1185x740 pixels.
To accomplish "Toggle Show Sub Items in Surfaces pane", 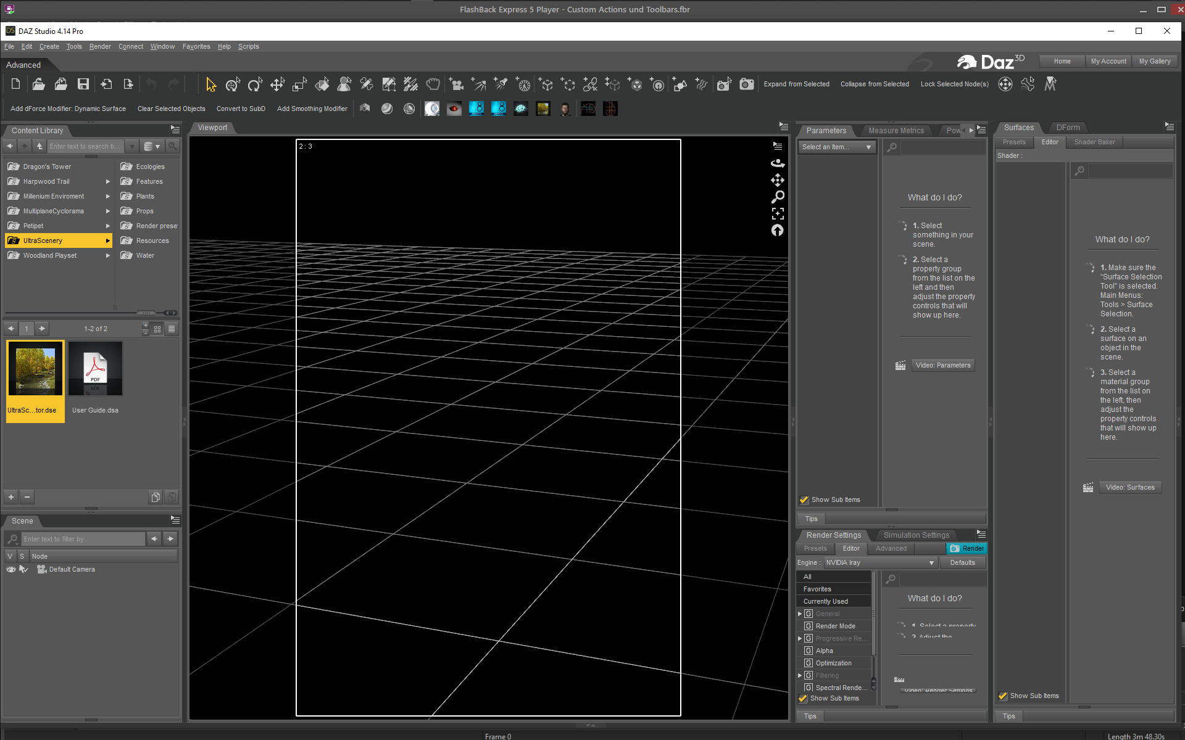I will point(1003,696).
